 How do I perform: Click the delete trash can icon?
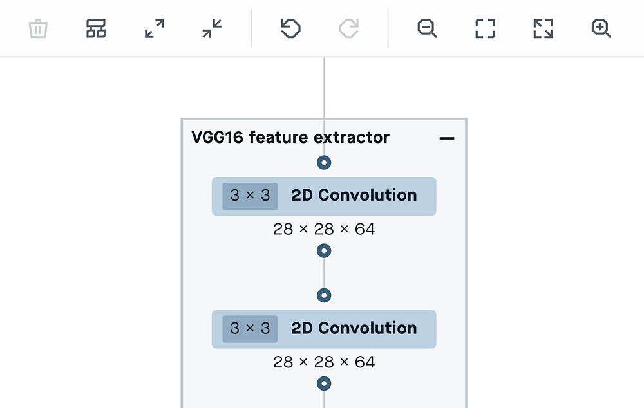[39, 28]
